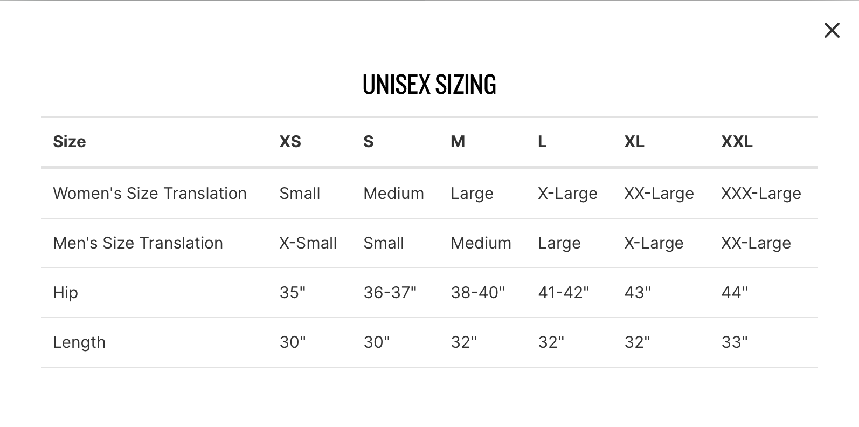Click the 38-40" hip measurement
This screenshot has width=859, height=427.
(x=477, y=293)
